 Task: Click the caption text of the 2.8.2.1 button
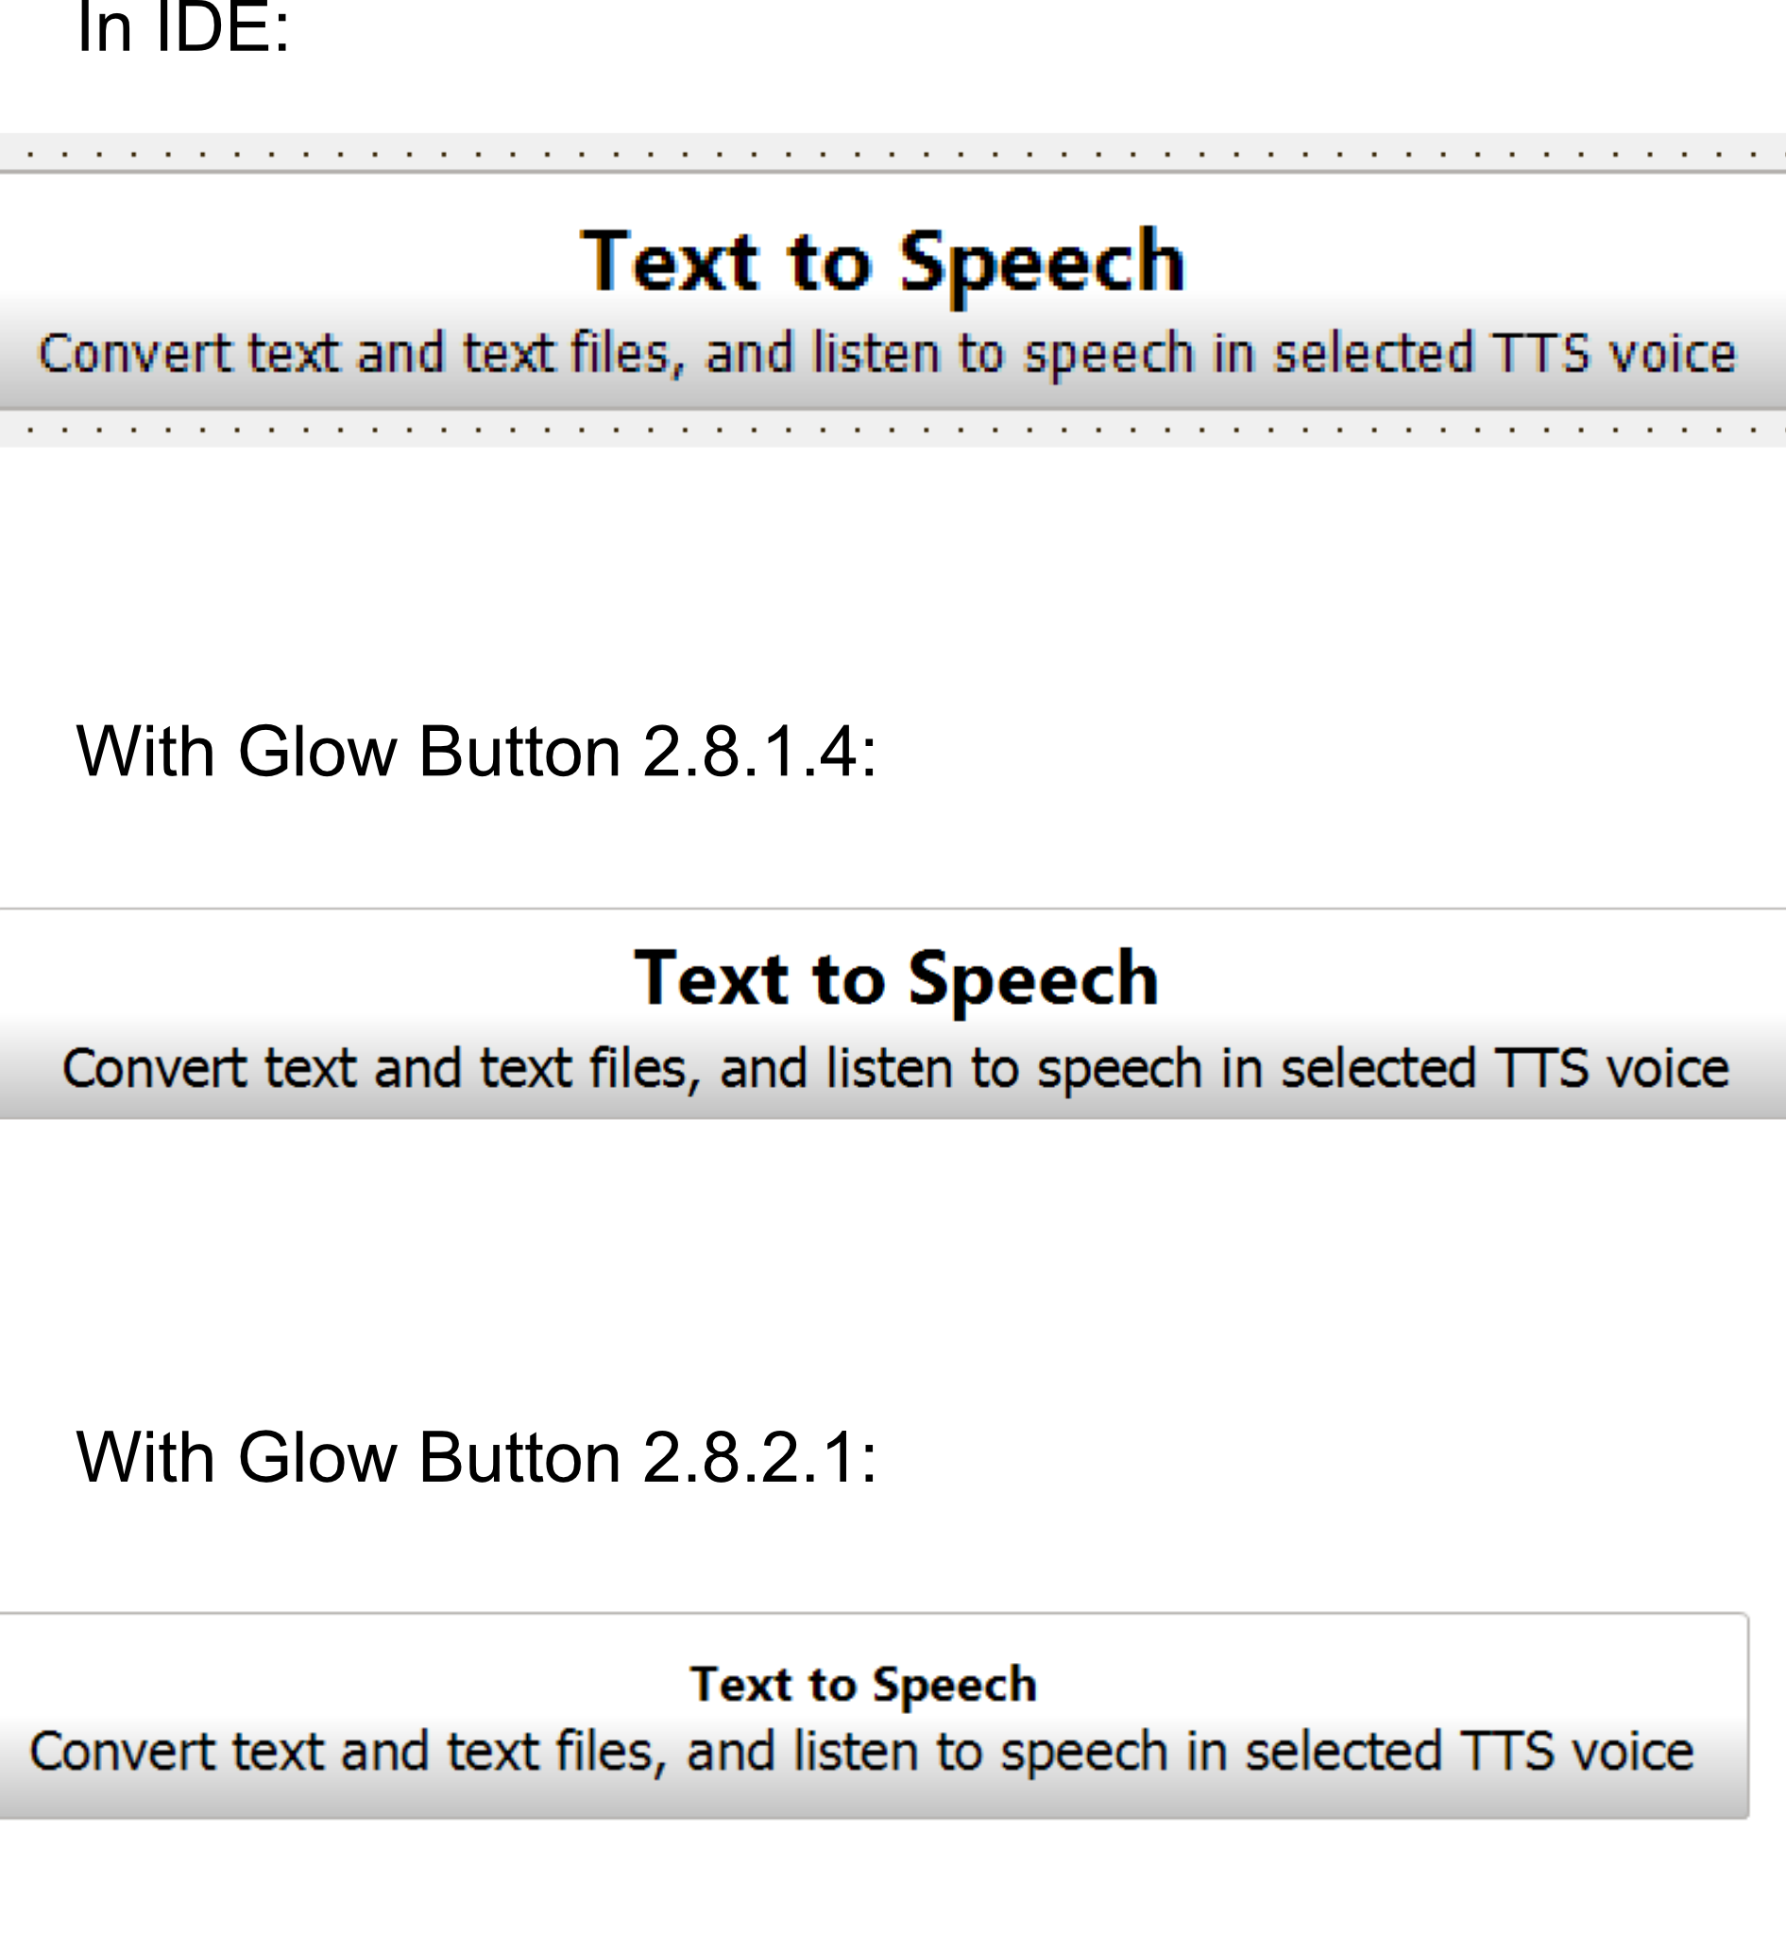click(862, 1753)
